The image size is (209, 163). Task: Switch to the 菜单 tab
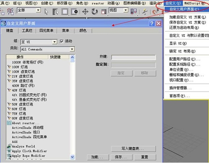point(66,31)
